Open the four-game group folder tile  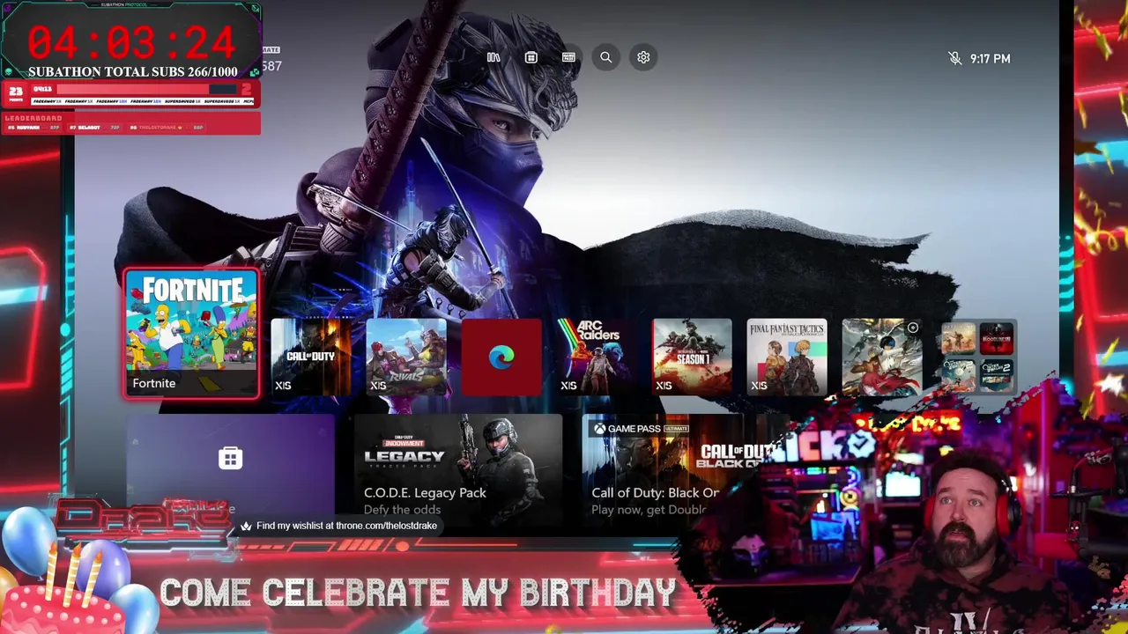(x=977, y=357)
